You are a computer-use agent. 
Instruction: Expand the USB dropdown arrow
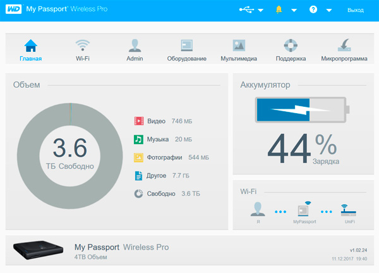260,11
